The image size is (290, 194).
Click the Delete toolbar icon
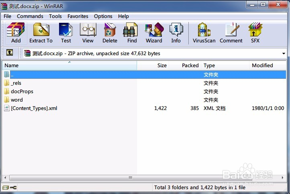tap(110, 30)
